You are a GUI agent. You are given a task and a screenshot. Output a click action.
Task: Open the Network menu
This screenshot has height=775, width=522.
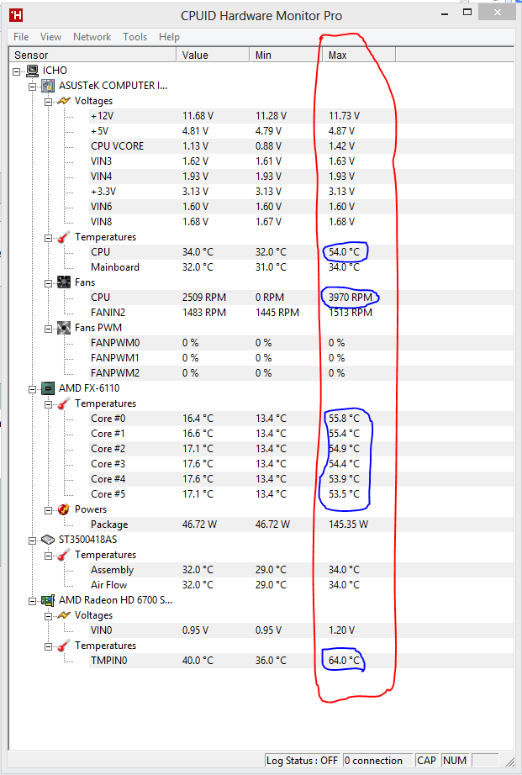(x=92, y=37)
